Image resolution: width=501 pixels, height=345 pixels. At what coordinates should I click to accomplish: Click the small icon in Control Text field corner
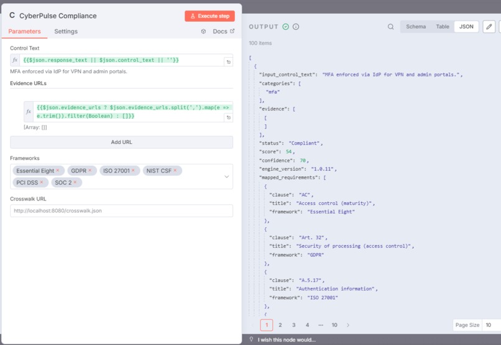(x=229, y=62)
